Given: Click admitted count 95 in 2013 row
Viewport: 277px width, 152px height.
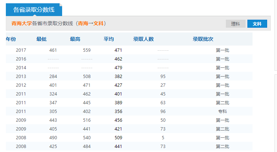Looking at the screenshot, I should tap(163, 77).
